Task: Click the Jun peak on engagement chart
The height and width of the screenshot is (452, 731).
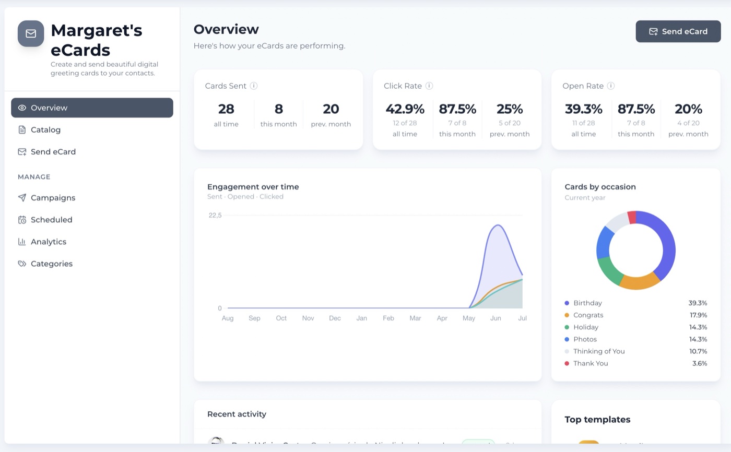Action: (498, 225)
